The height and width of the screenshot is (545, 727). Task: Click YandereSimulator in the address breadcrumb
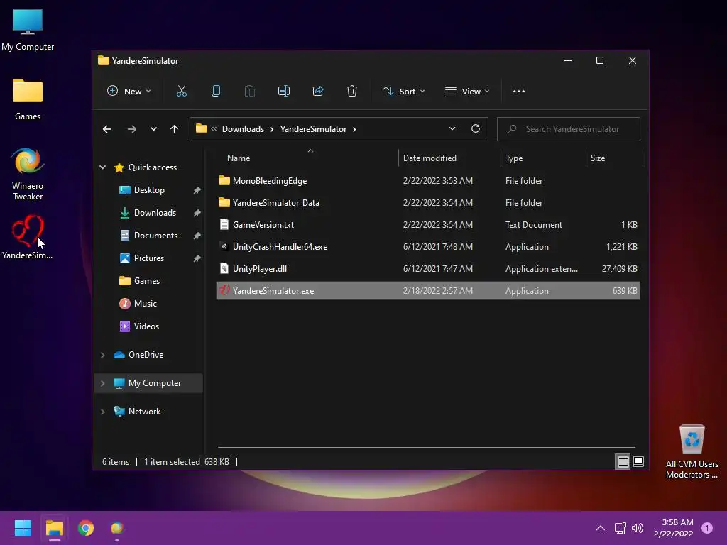tap(313, 129)
